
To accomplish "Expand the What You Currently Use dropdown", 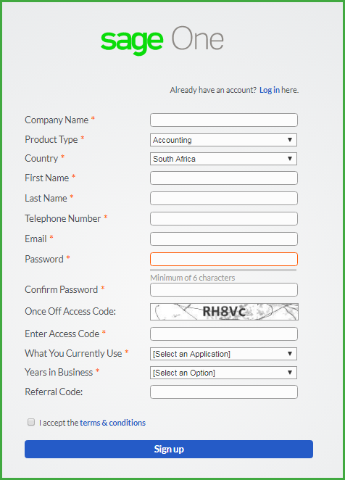I will [223, 354].
